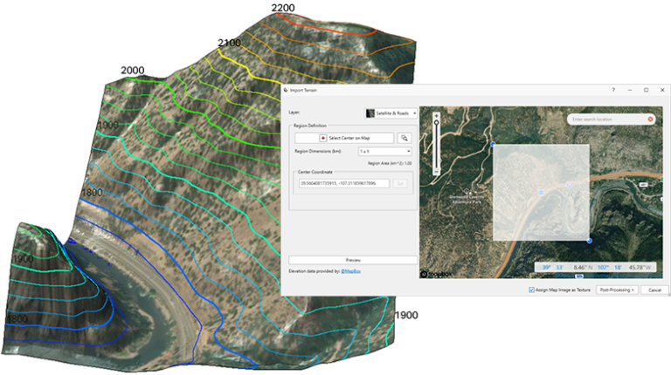Click the center marker of selected region
The image size is (671, 375).
[x=541, y=192]
